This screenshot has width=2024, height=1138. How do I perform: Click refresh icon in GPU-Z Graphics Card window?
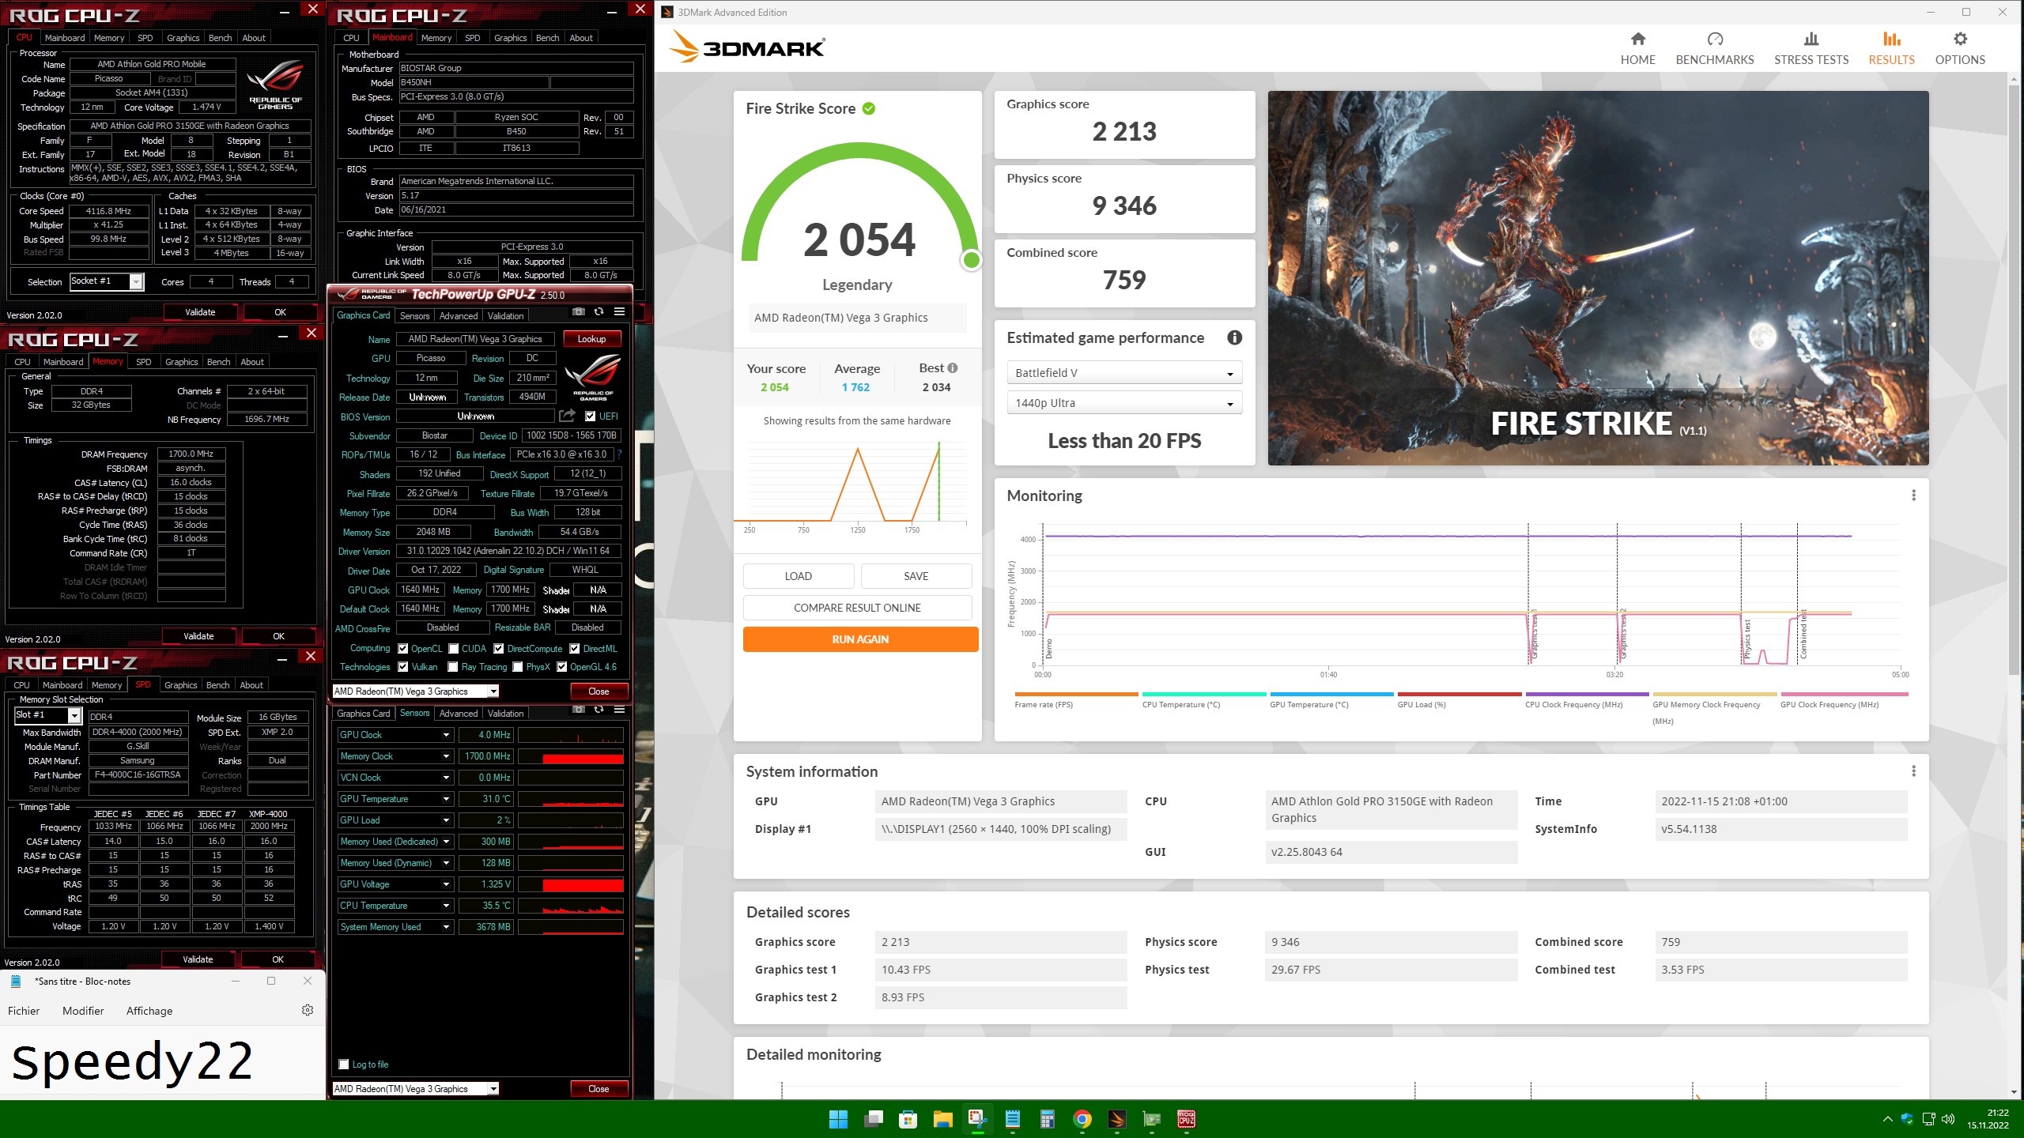tap(599, 312)
